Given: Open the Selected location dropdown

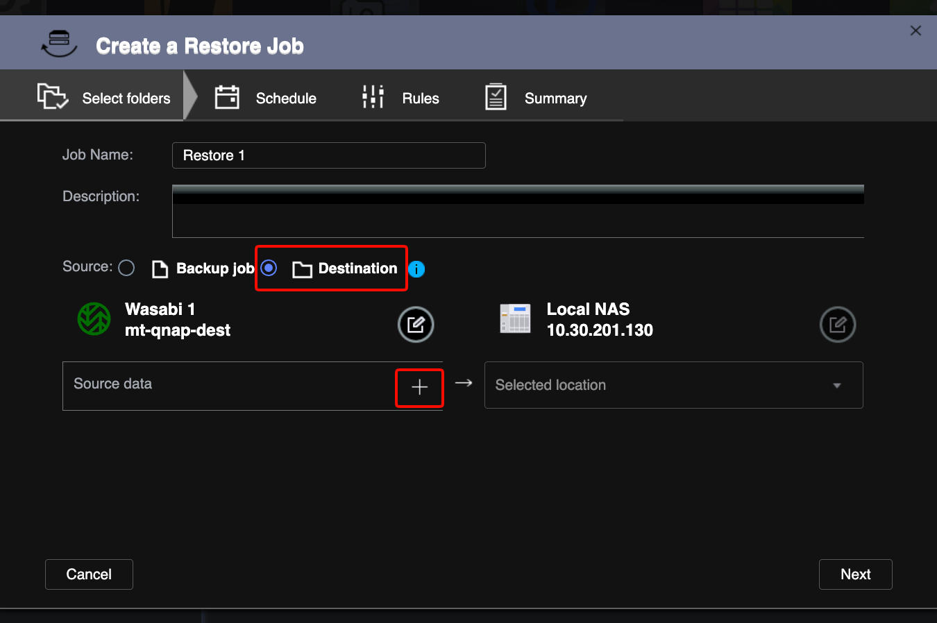Looking at the screenshot, I should [674, 385].
